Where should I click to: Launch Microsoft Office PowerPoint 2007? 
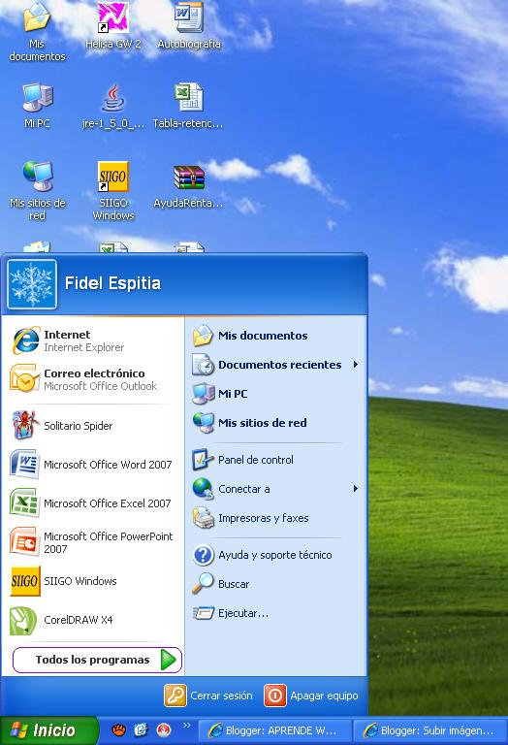92,542
